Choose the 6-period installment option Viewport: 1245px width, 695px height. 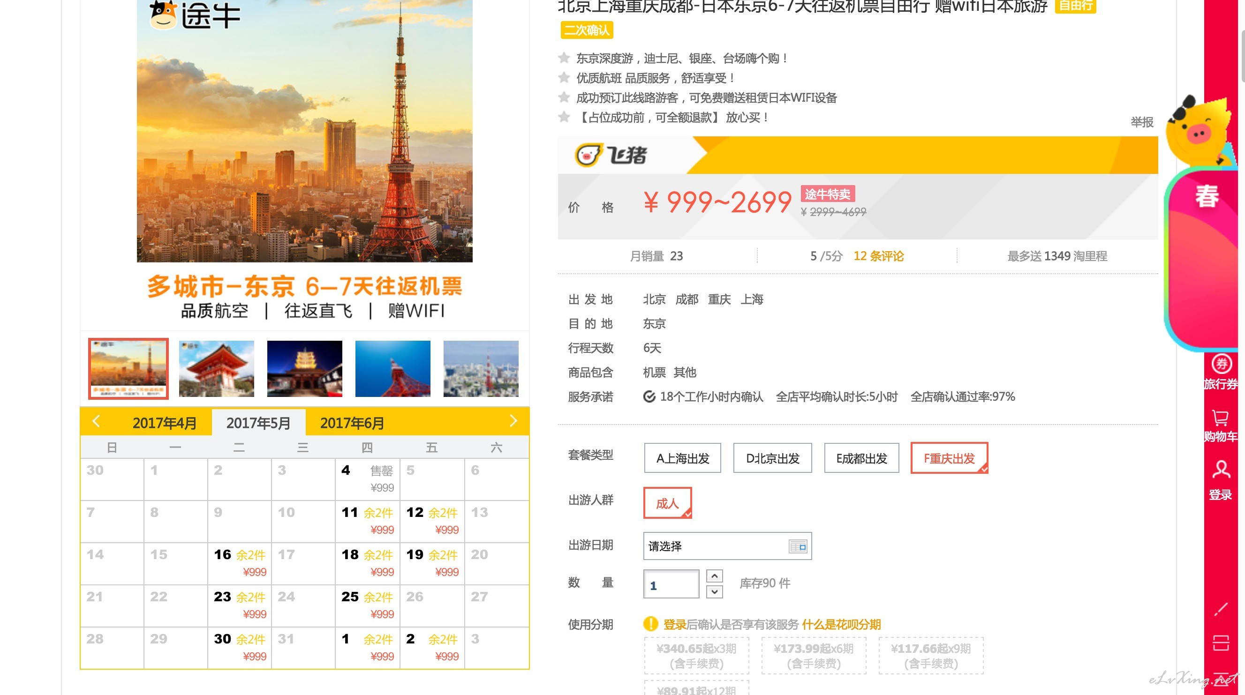point(814,655)
